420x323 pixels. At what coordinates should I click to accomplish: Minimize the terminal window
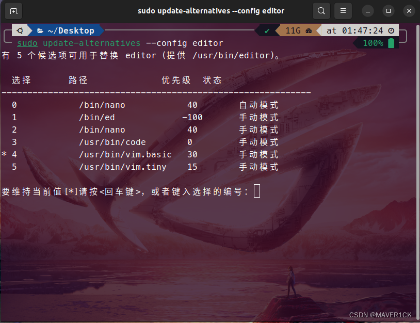368,11
